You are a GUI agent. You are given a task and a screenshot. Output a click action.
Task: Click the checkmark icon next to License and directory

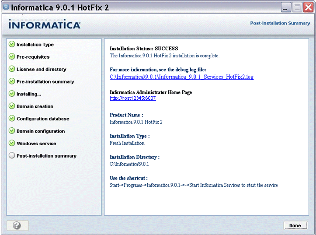[x=12, y=69]
